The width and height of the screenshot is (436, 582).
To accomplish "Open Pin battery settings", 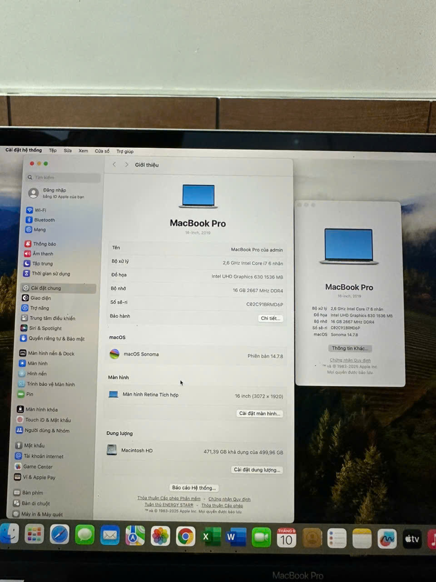I will pos(29,394).
